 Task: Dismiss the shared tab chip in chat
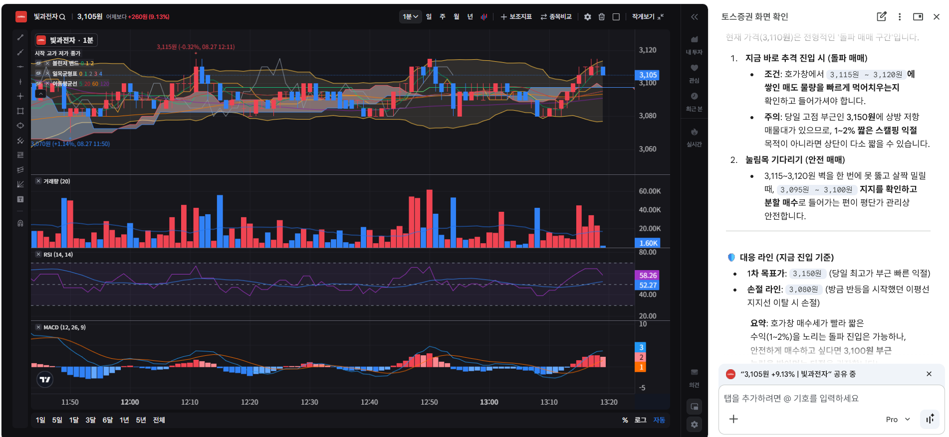pos(929,374)
